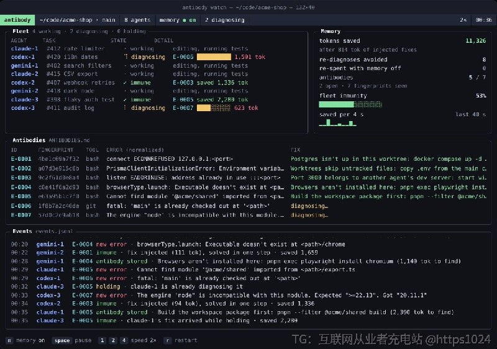Viewport: 497px width, 349px height.
Task: Click the 00:34 codex-2 immune event
Action: point(163,304)
